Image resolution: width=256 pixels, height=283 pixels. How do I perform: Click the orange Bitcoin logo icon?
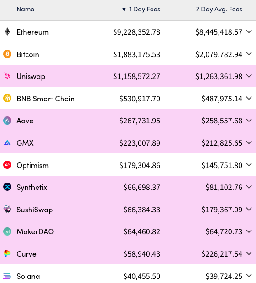tap(7, 54)
